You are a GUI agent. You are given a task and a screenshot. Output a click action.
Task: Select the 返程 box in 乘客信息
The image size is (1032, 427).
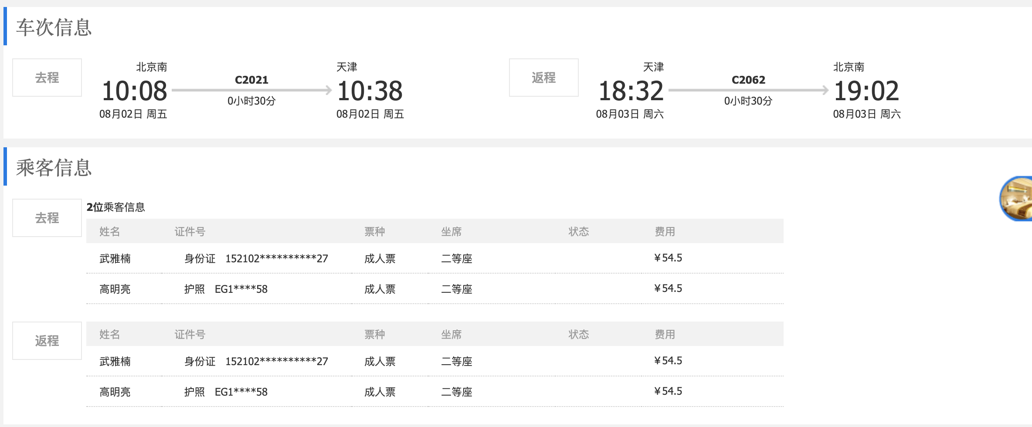click(47, 341)
